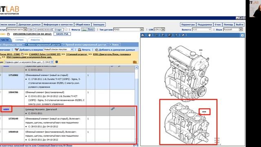Toggle the filter Вкл option
The height and width of the screenshot is (147, 261).
coord(84,29)
